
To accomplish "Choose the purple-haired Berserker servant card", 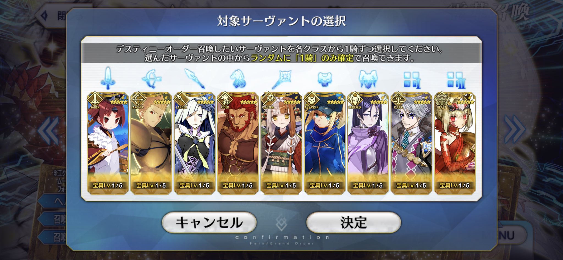I will (368, 143).
